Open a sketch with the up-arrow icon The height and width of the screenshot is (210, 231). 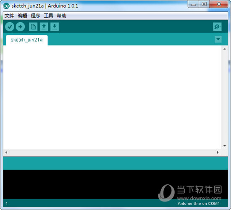coord(44,27)
